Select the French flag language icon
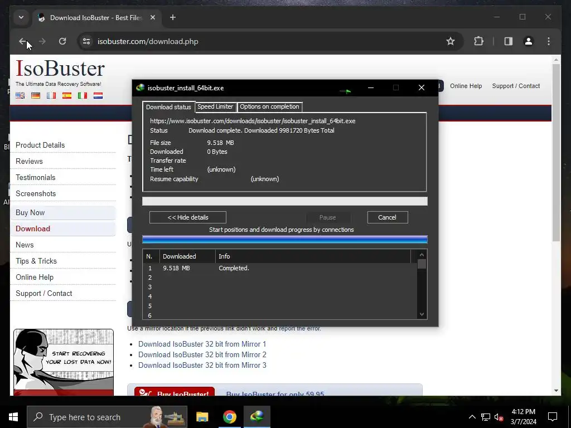Image resolution: width=571 pixels, height=428 pixels. point(51,96)
